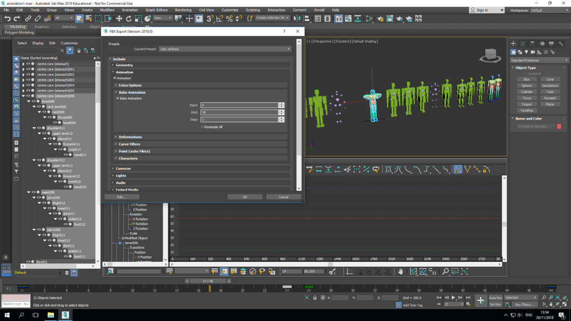Click the 3ds Max taskbar icon
This screenshot has height=321, width=571.
coord(65,315)
